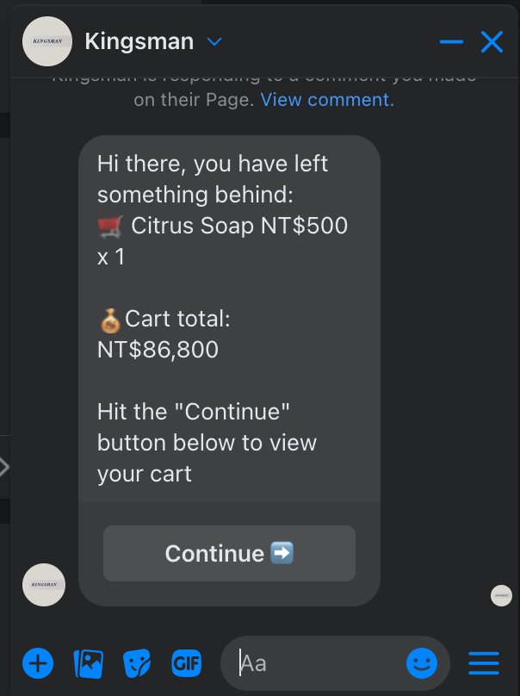Click the Kingsman profile picture in header
The height and width of the screenshot is (696, 520).
47,41
